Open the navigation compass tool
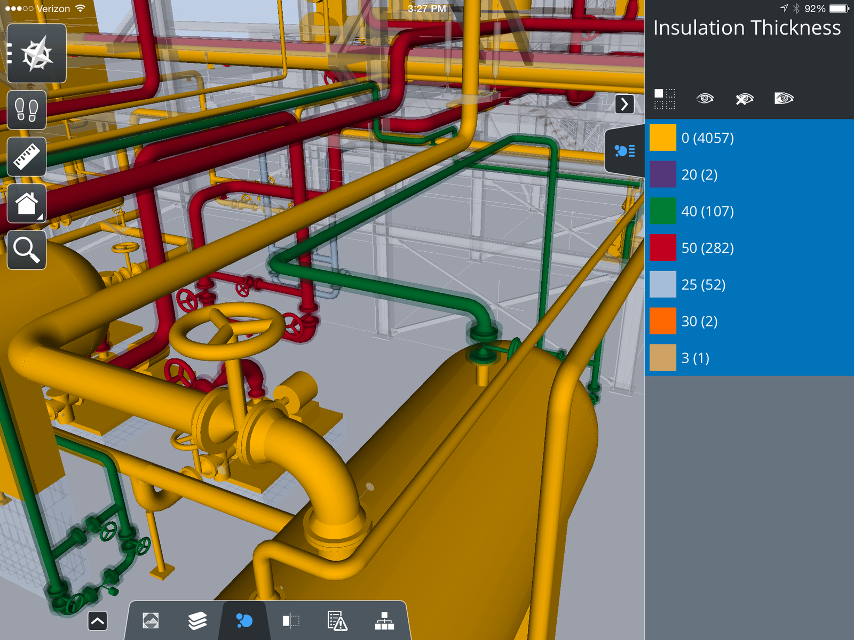 [x=36, y=52]
